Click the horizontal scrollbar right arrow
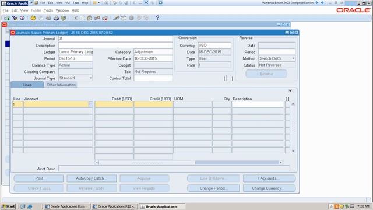 tap(281, 163)
